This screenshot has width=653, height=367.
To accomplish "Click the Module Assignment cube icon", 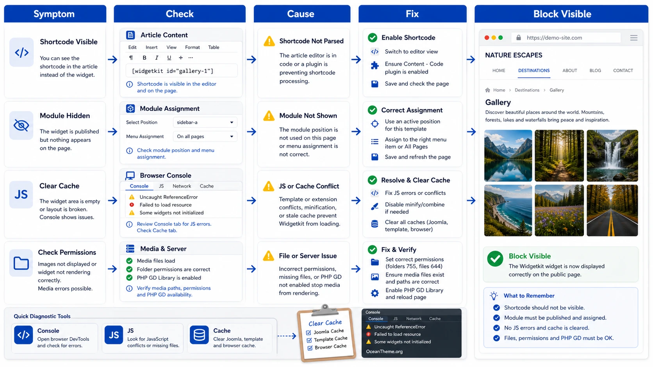I will [x=130, y=108].
